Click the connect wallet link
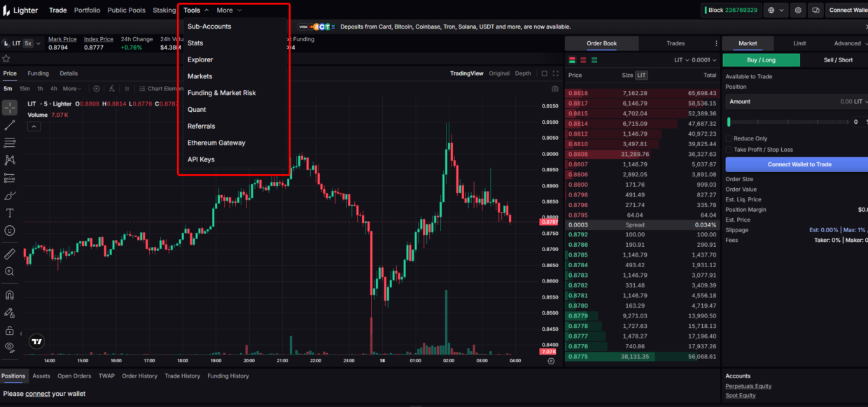The image size is (868, 407). [x=38, y=394]
